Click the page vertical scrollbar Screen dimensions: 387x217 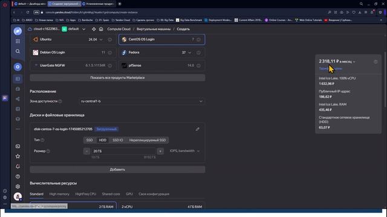point(385,80)
